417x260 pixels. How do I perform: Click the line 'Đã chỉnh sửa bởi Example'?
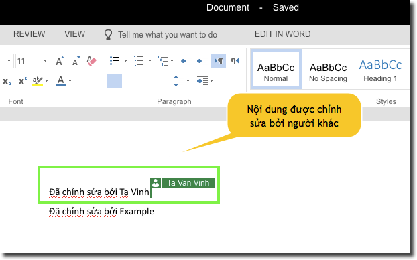[x=101, y=212]
